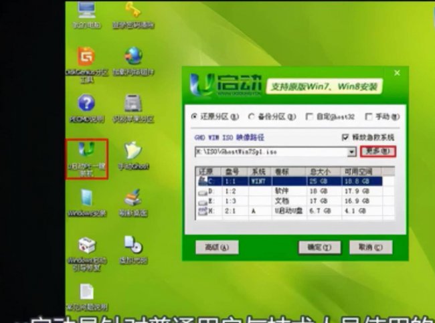Click the M: USB drive icon
The image size is (435, 323).
(x=203, y=211)
